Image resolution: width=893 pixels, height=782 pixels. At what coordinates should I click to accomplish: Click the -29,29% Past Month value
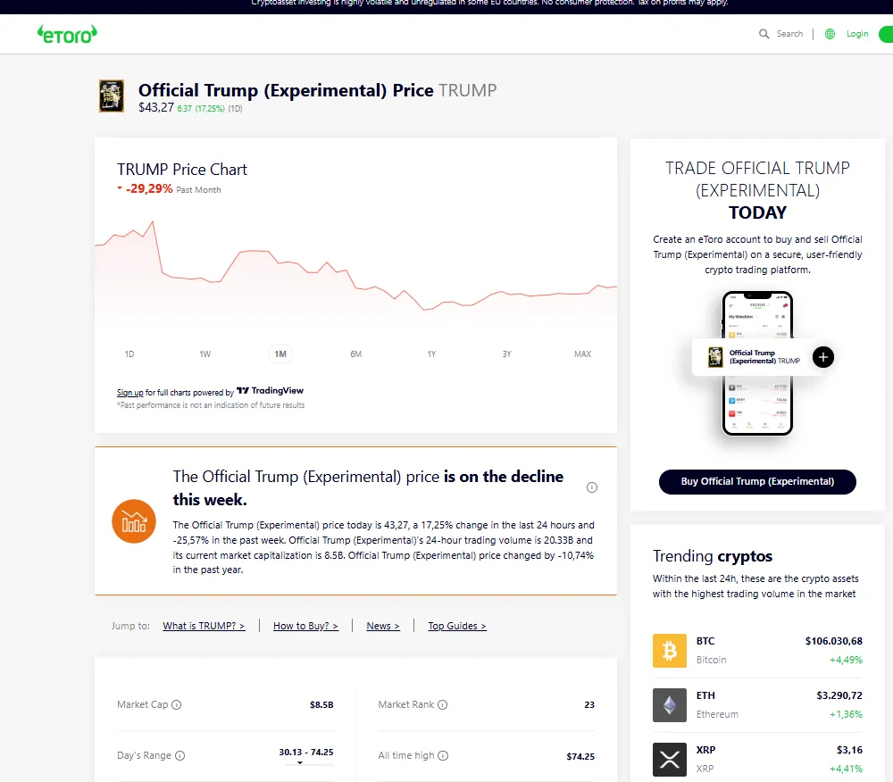[149, 189]
